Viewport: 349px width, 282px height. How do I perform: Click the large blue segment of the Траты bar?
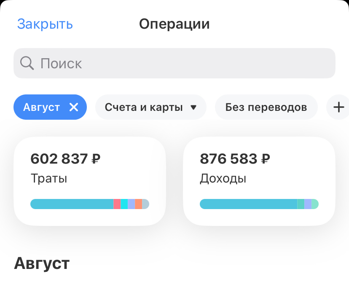(72, 204)
